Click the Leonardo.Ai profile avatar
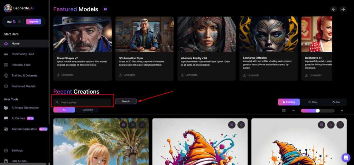This screenshot has width=354, height=165. point(8,8)
